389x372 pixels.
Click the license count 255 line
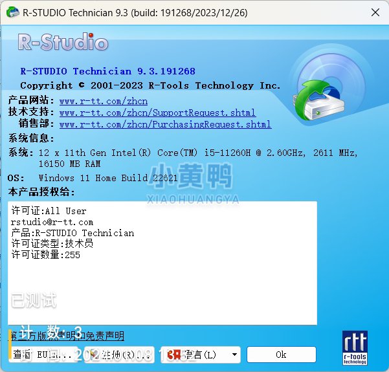click(x=45, y=255)
